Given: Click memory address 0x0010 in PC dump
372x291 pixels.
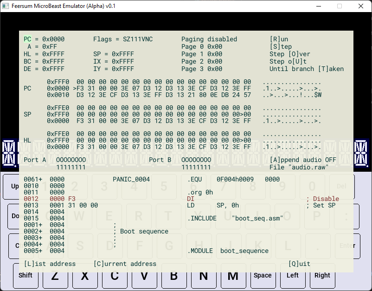Looking at the screenshot, I should pyautogui.click(x=58, y=95).
